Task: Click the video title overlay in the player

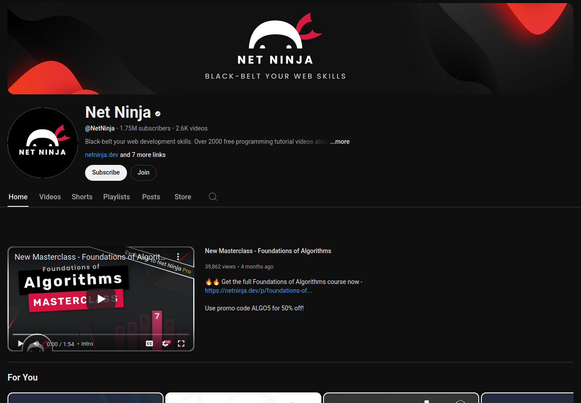Action: tap(90, 257)
